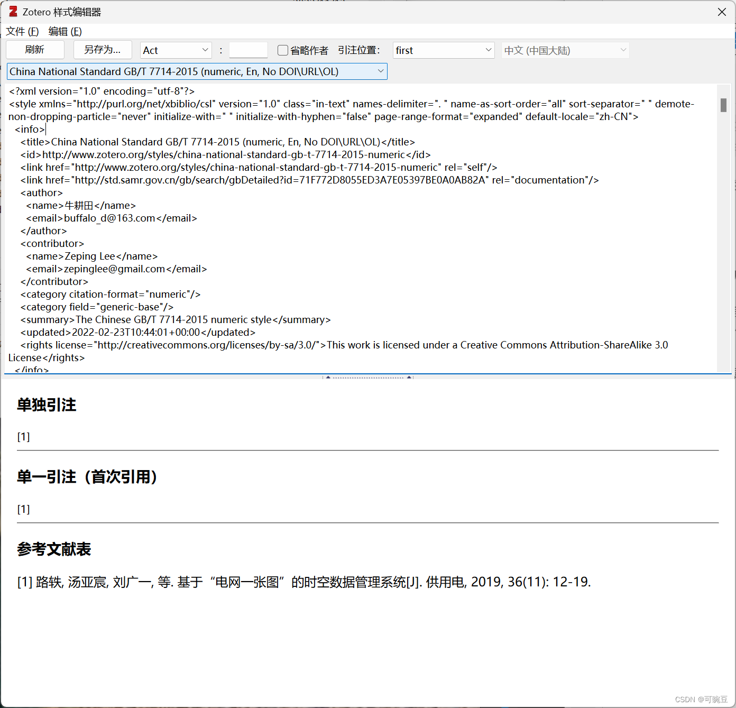Screen dimensions: 736x708
Task: Click the Zeping Lee contributor name line
Action: 92,256
